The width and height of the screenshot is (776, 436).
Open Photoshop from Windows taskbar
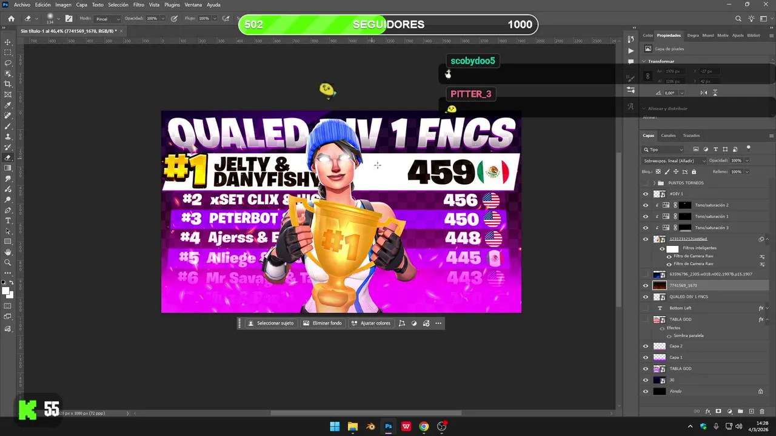coord(388,426)
